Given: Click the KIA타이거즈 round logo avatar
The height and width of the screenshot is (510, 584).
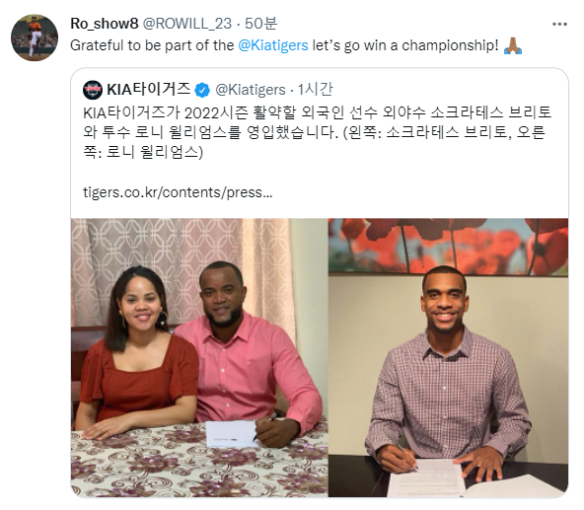Looking at the screenshot, I should click(93, 90).
